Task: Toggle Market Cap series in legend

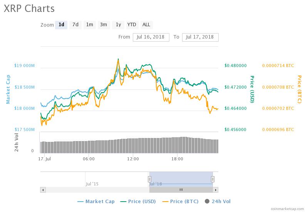Action: click(96, 202)
